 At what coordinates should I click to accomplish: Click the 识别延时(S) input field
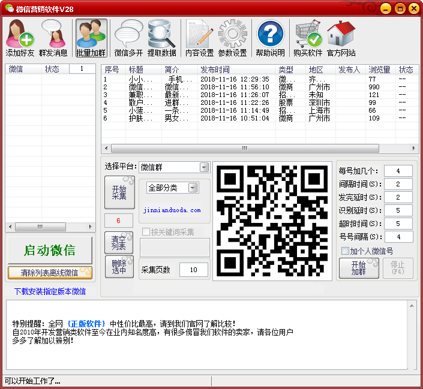point(398,210)
